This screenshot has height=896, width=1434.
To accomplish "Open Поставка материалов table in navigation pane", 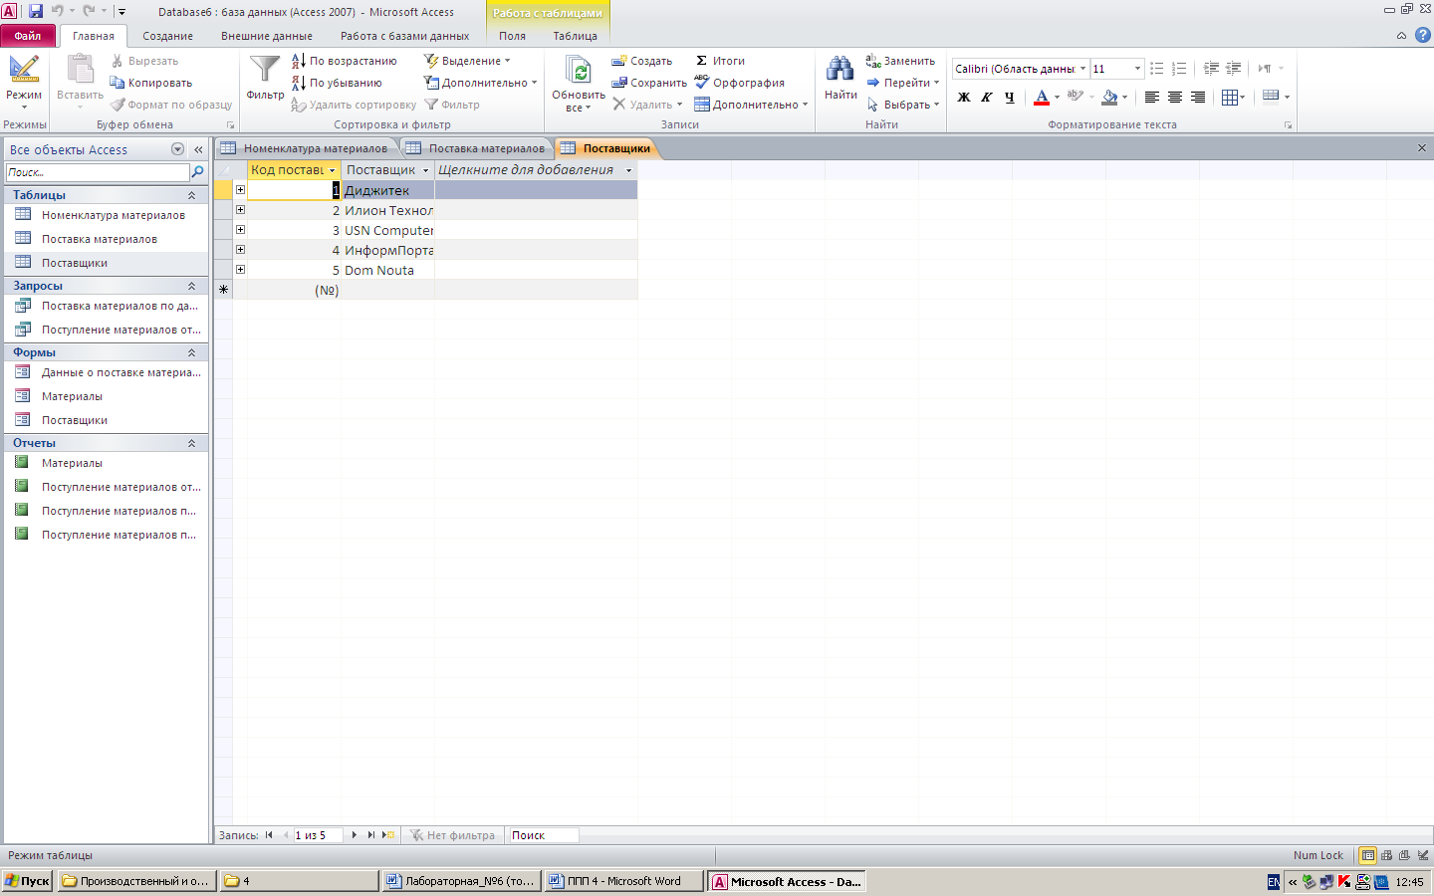I will point(100,239).
